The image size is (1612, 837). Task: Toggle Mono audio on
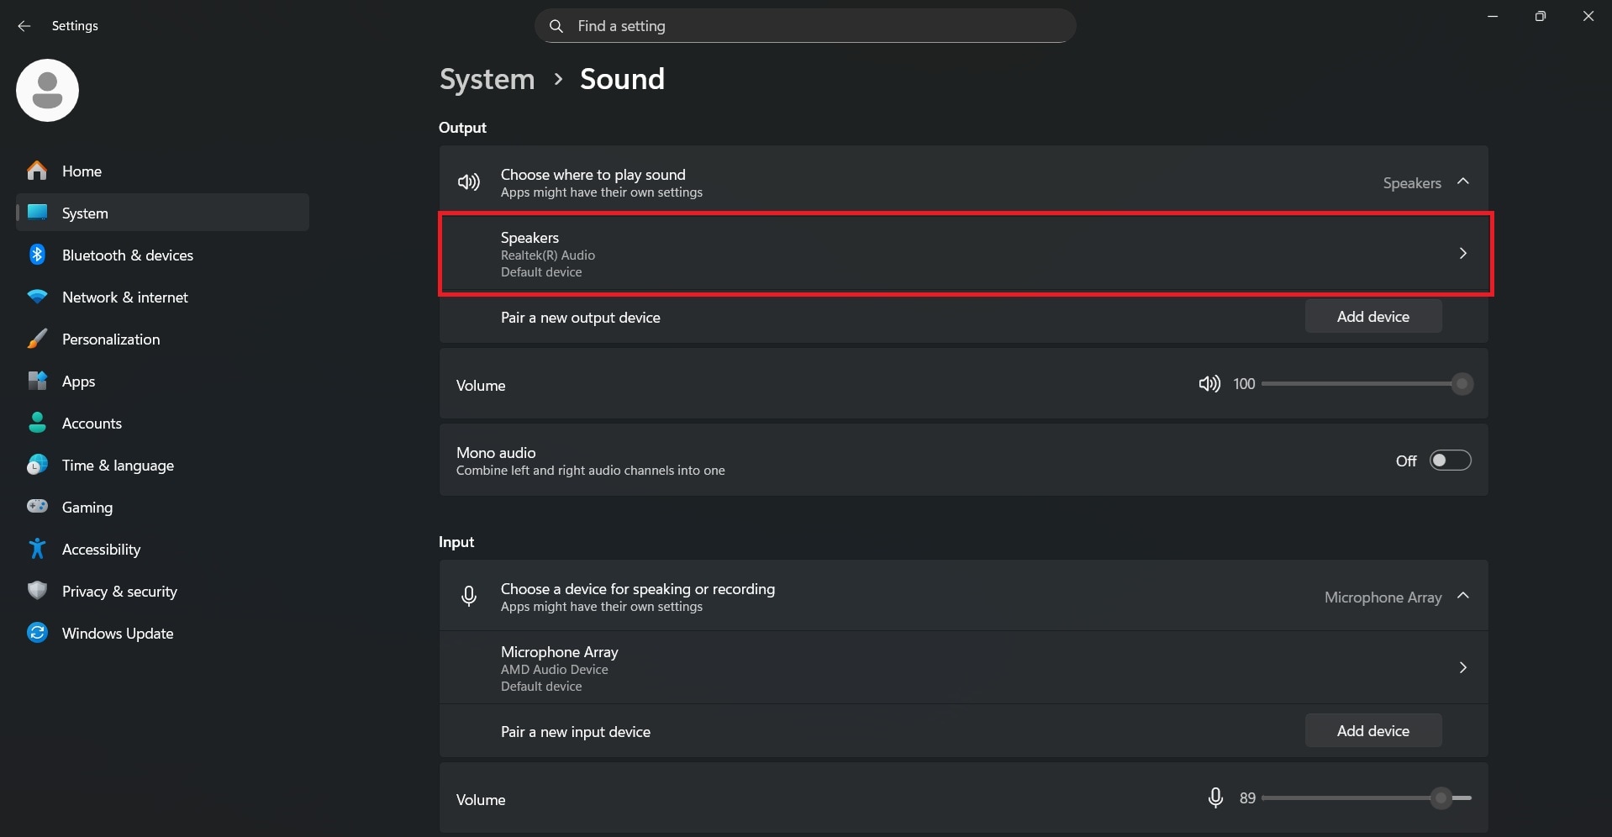click(1451, 460)
